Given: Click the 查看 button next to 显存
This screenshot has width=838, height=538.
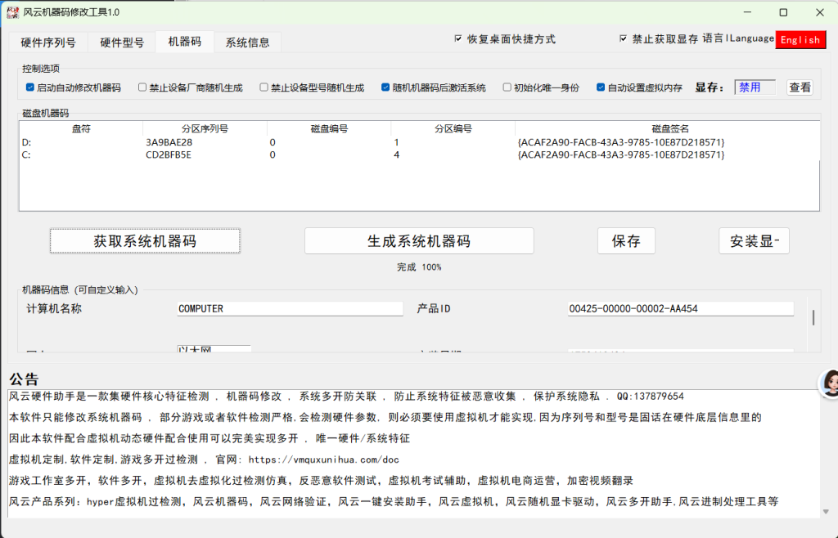Looking at the screenshot, I should (x=800, y=87).
